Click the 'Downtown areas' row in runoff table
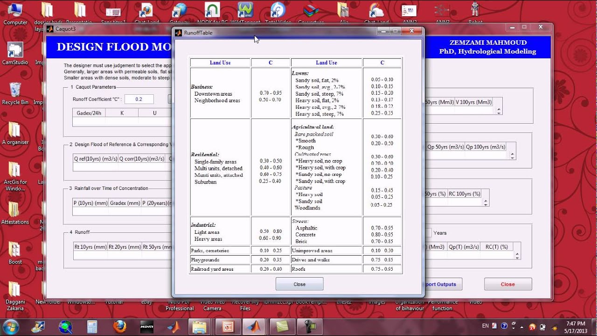This screenshot has width=597, height=336. tap(213, 94)
